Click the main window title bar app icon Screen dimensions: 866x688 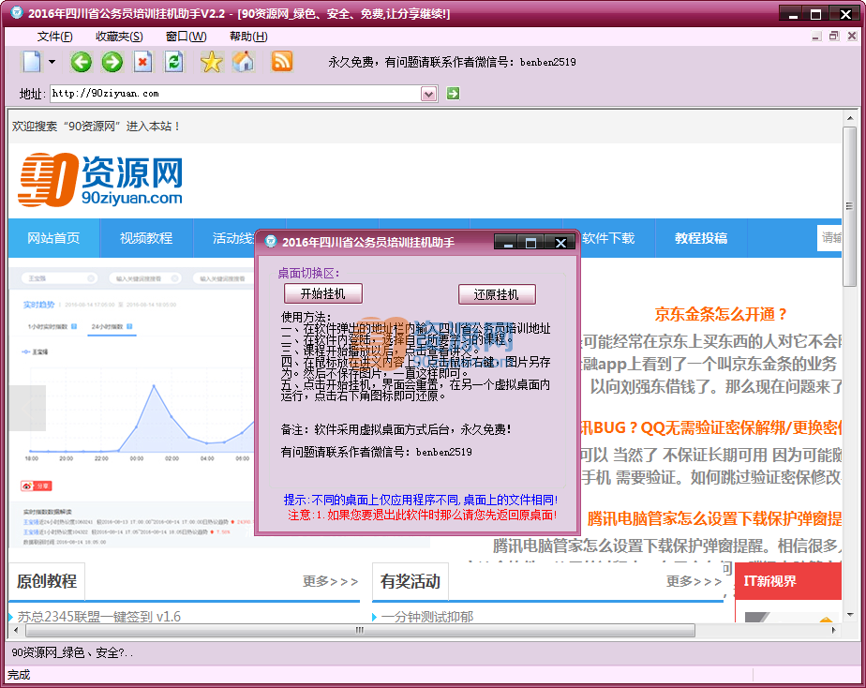tap(17, 13)
